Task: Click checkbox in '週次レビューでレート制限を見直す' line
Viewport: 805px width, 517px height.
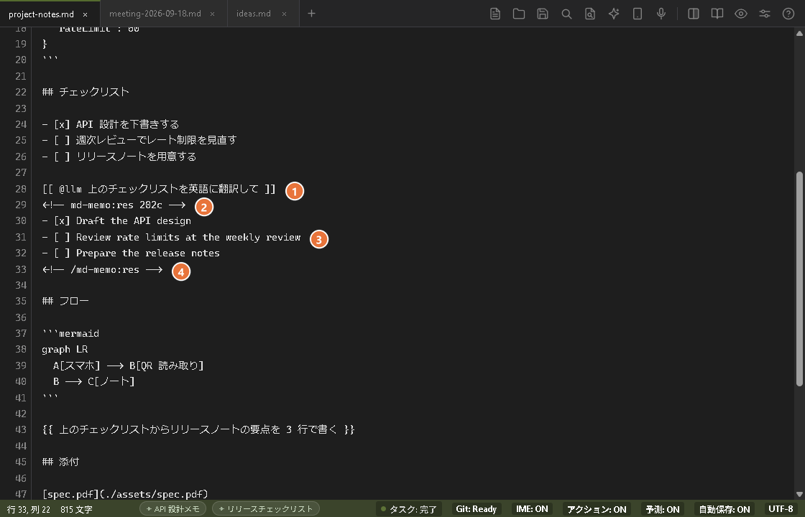Action: tap(62, 140)
